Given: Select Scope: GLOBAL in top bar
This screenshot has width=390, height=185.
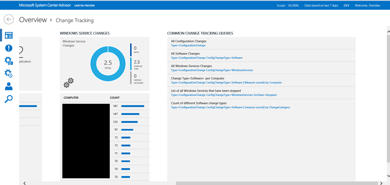Looking at the screenshot, I should (x=288, y=6).
